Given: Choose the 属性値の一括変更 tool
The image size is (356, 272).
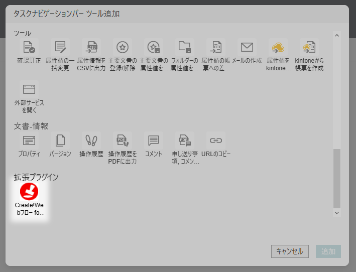Looking at the screenshot, I should pos(60,47).
